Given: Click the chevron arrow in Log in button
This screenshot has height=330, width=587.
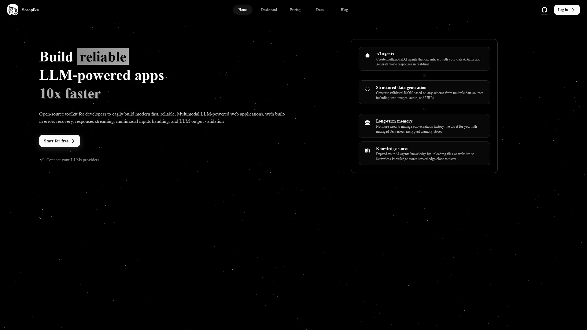Looking at the screenshot, I should (573, 10).
